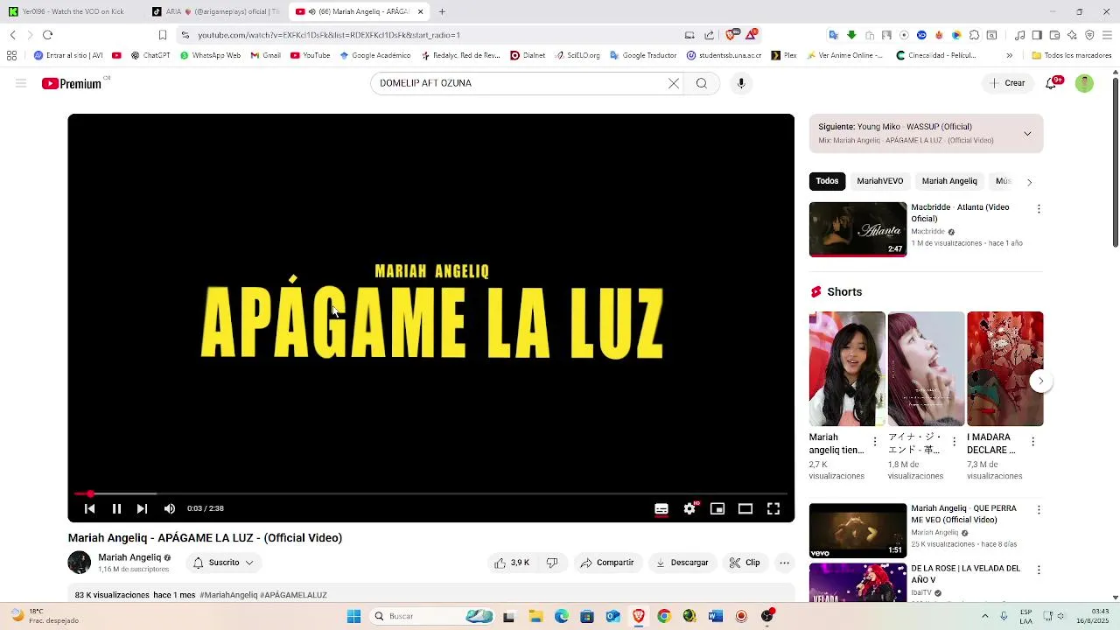Switch to Kick VOD browser tab
This screenshot has height=630, width=1120.
tap(73, 11)
